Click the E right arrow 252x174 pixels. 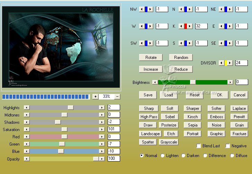[x=230, y=26]
